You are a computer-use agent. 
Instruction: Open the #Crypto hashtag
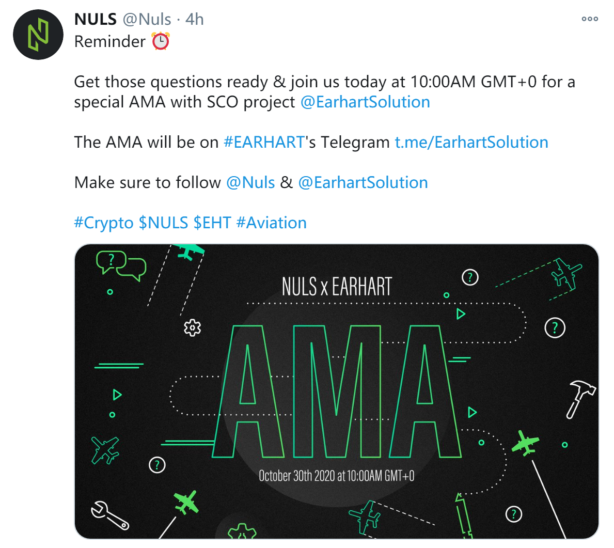click(104, 223)
